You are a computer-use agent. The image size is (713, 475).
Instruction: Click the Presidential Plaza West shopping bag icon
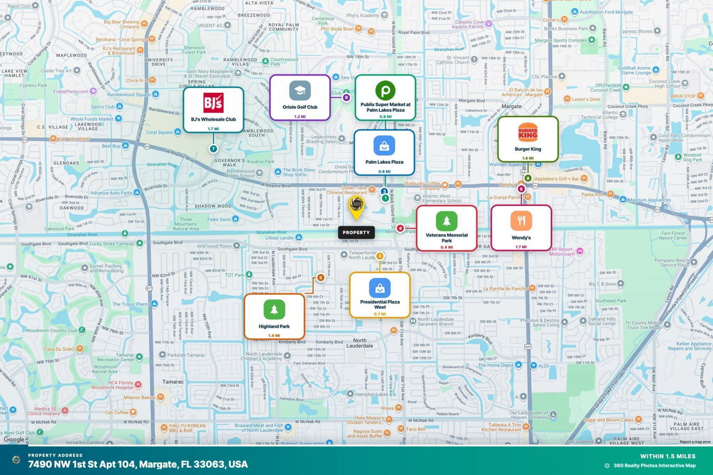click(x=380, y=288)
